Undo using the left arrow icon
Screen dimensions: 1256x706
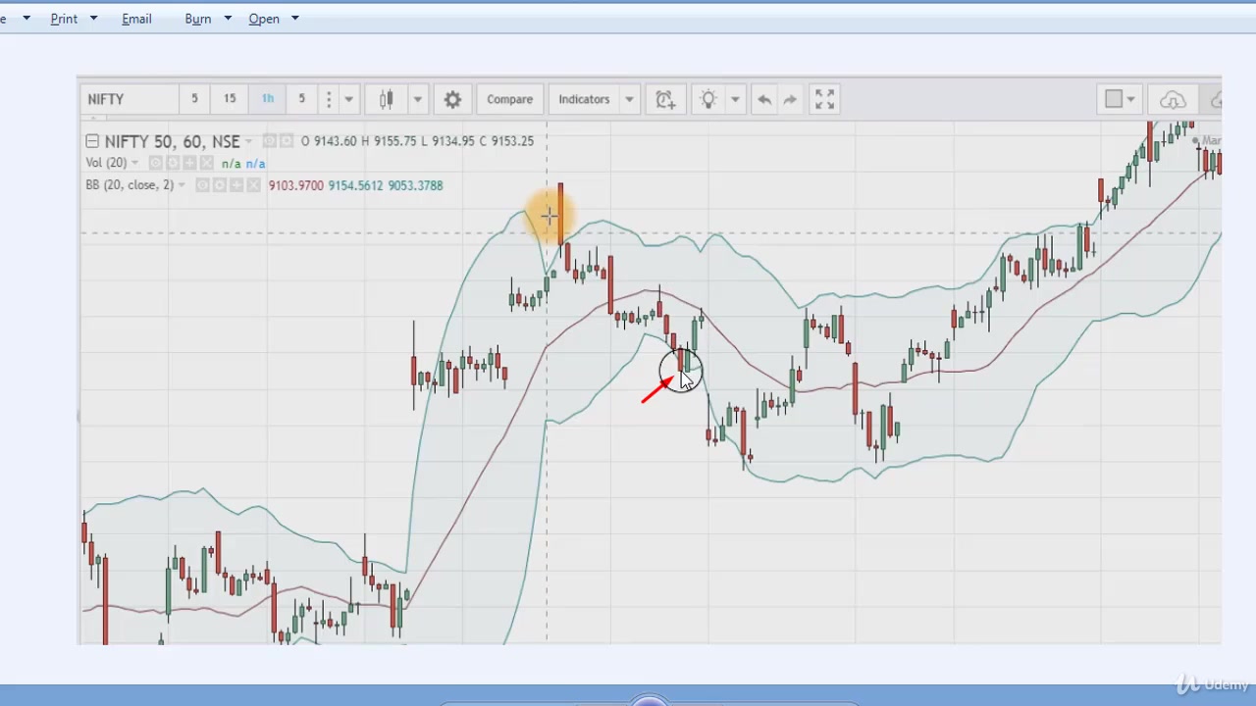click(x=763, y=99)
